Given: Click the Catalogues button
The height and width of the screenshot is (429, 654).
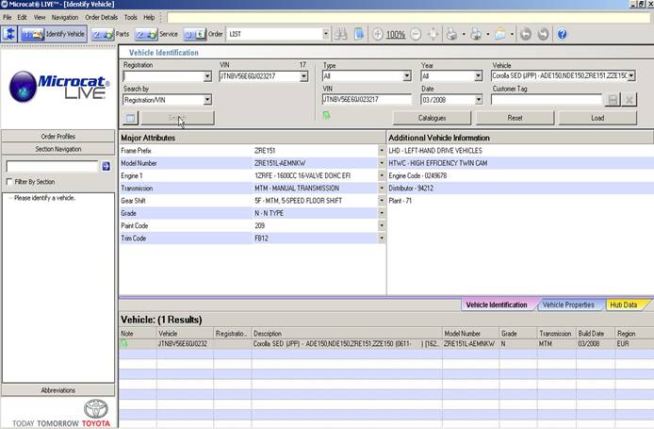Looking at the screenshot, I should pyautogui.click(x=432, y=118).
